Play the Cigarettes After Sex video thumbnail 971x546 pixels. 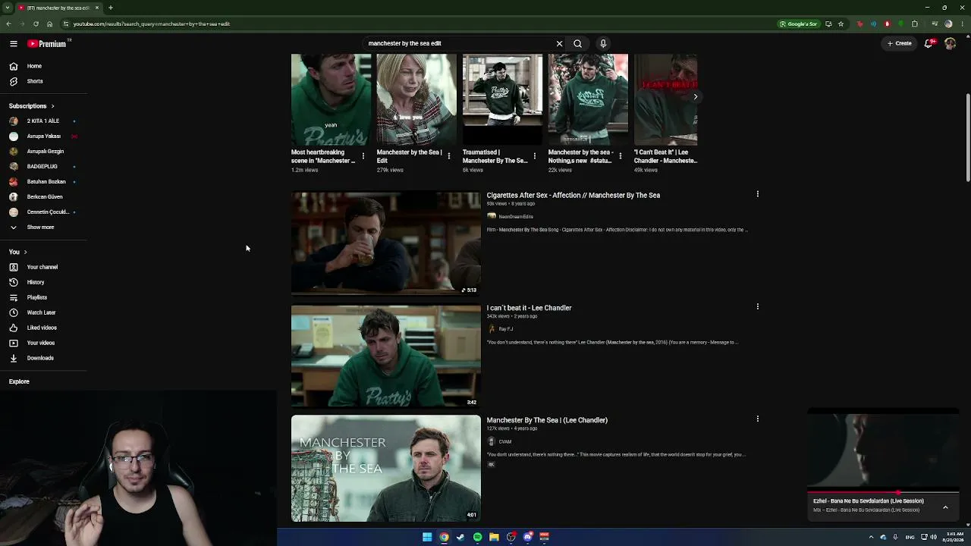click(386, 243)
